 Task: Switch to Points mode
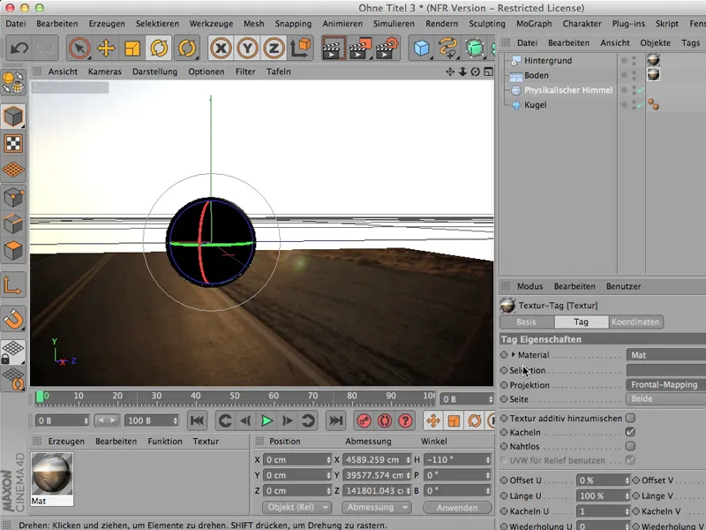point(13,197)
